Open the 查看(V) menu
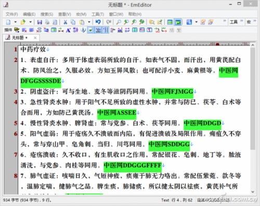The width and height of the screenshot is (260, 206). 64,14
